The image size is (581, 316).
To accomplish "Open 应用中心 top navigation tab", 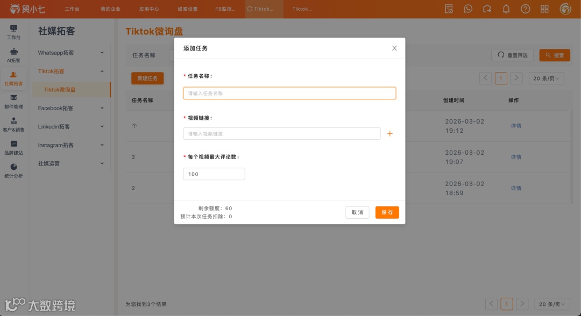I will tap(149, 9).
